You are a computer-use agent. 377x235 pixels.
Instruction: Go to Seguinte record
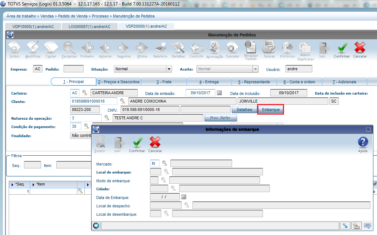123,49
